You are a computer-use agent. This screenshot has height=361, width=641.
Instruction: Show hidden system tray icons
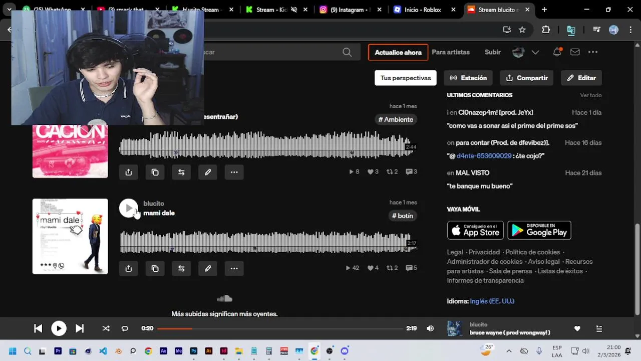(x=509, y=351)
